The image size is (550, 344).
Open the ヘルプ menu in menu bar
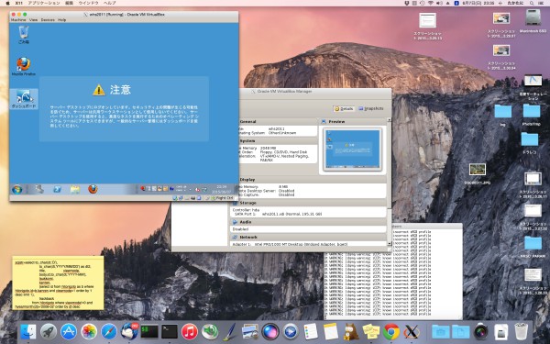pos(109,3)
